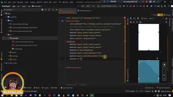Screen dimensions: 173x97
Task: Open the search everywhere magnifier icon
Action: pos(169,6)
